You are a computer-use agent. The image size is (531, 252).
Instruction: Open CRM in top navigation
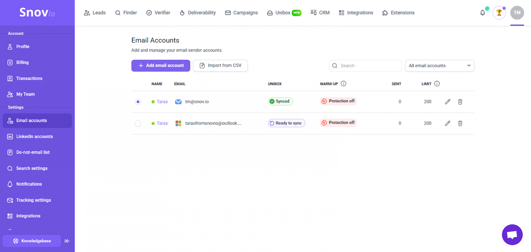point(320,13)
